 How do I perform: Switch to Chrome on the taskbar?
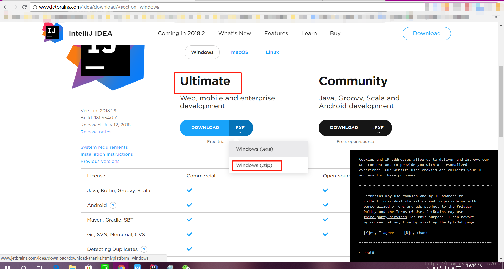121,267
